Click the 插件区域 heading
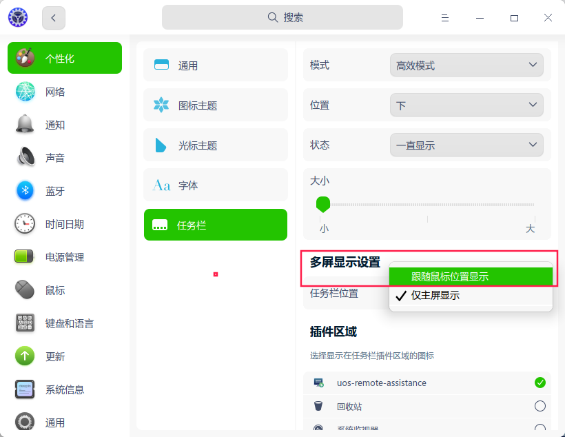This screenshot has width=565, height=437. 333,332
